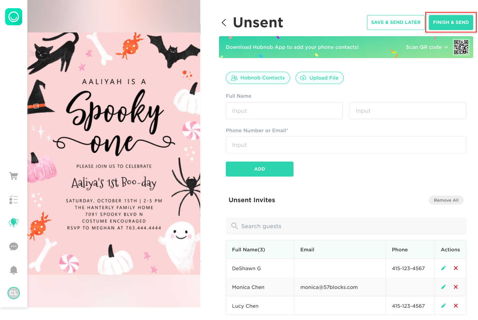Edit DeShawn G invite with pencil icon
The width and height of the screenshot is (478, 320).
[x=443, y=268]
